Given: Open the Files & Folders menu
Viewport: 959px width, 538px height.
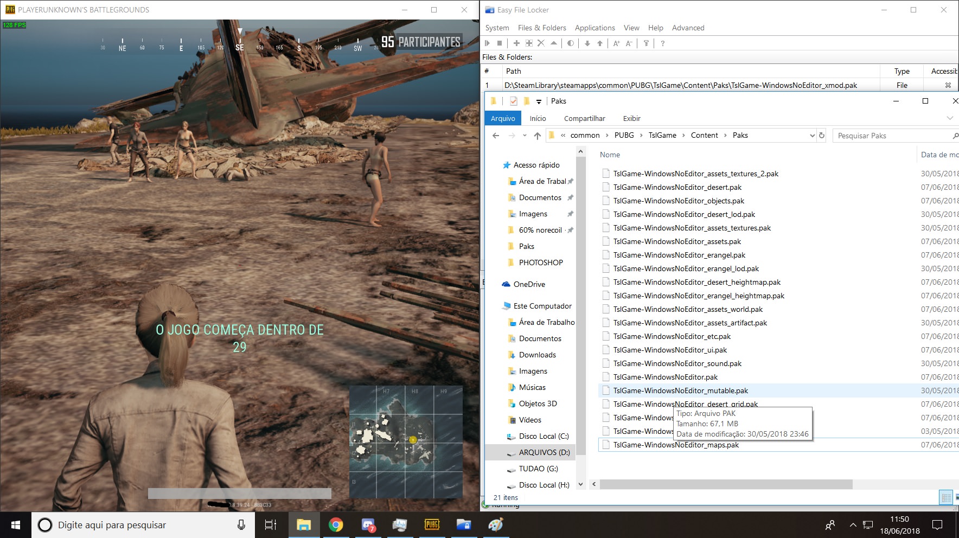Looking at the screenshot, I should (542, 28).
